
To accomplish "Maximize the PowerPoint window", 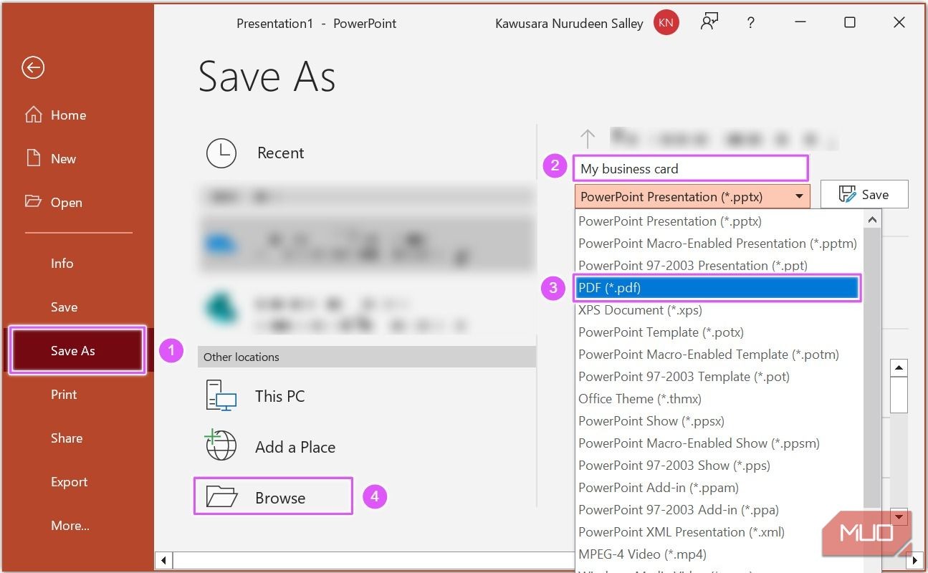I will (x=850, y=23).
